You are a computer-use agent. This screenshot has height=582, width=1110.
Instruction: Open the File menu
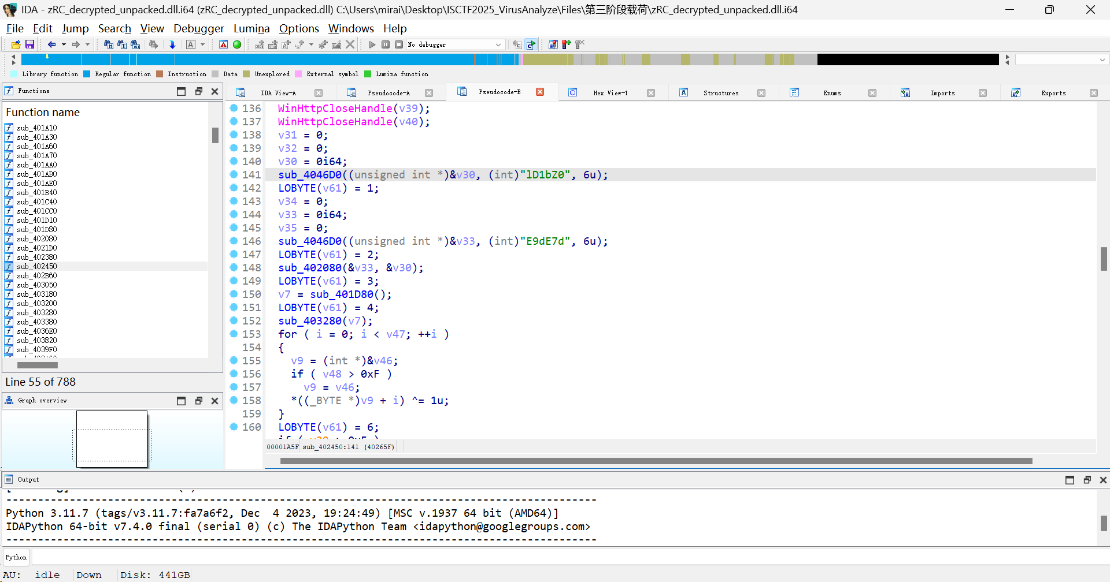(15, 28)
